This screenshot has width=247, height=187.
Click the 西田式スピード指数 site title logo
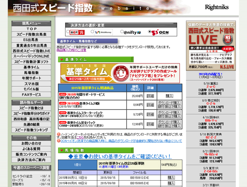tap(53, 8)
